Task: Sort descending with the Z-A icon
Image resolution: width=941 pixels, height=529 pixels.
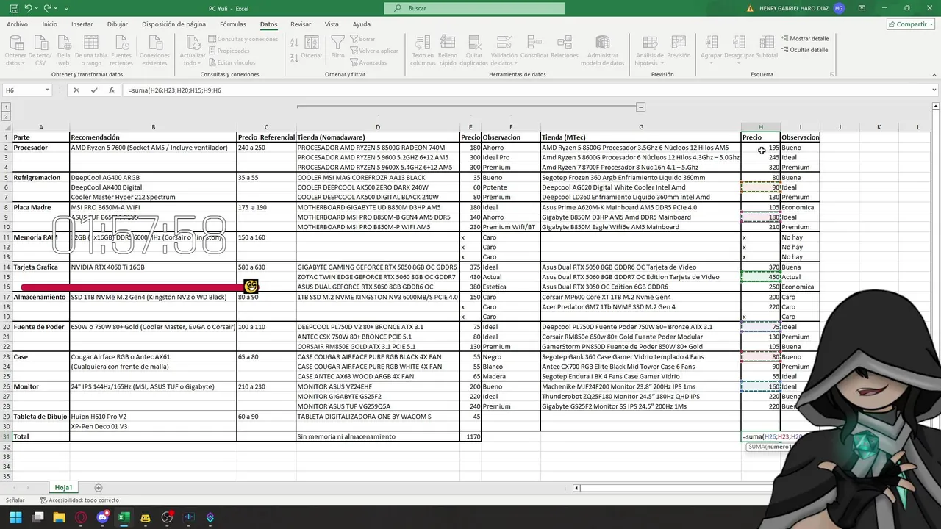Action: point(295,57)
